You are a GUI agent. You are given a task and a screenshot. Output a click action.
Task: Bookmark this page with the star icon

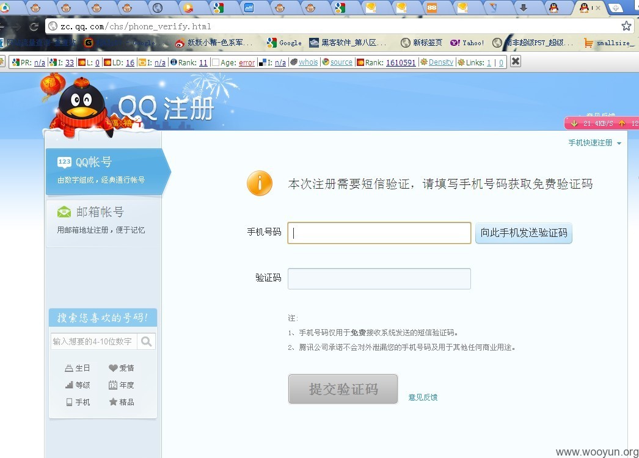point(626,26)
